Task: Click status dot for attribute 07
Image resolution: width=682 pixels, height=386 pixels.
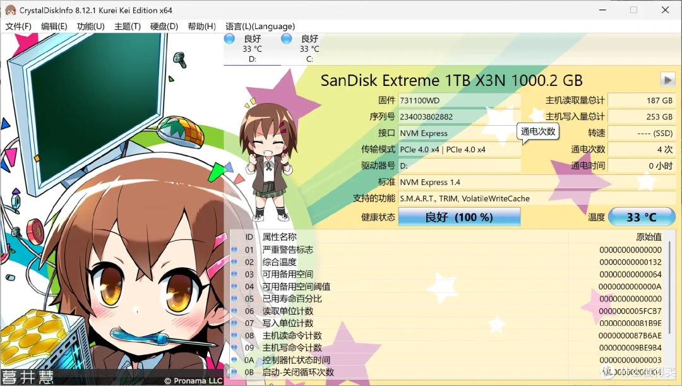Action: point(234,323)
